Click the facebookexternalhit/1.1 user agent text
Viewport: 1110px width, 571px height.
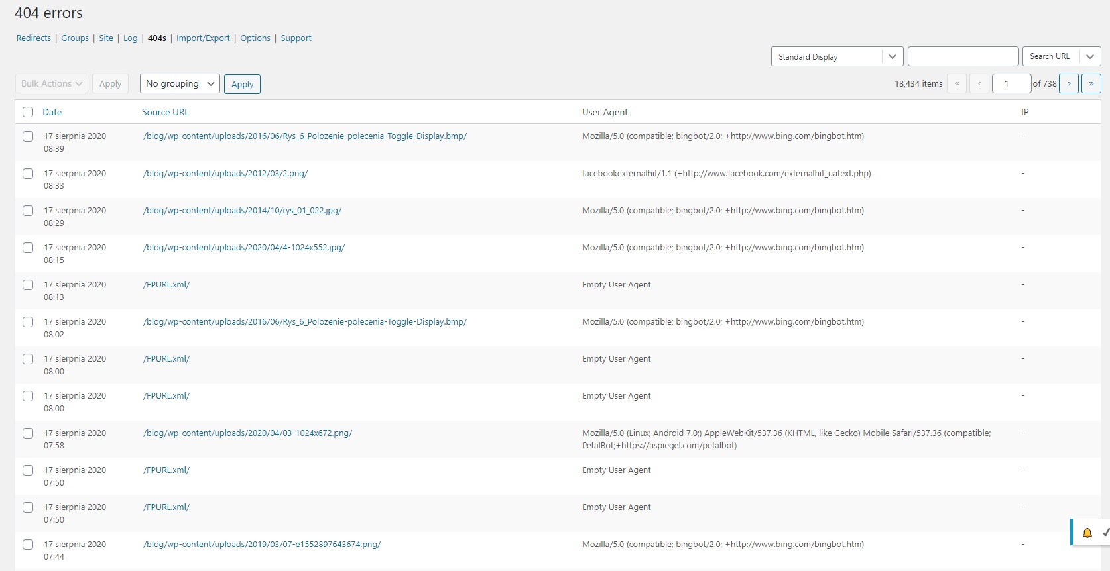tap(727, 174)
